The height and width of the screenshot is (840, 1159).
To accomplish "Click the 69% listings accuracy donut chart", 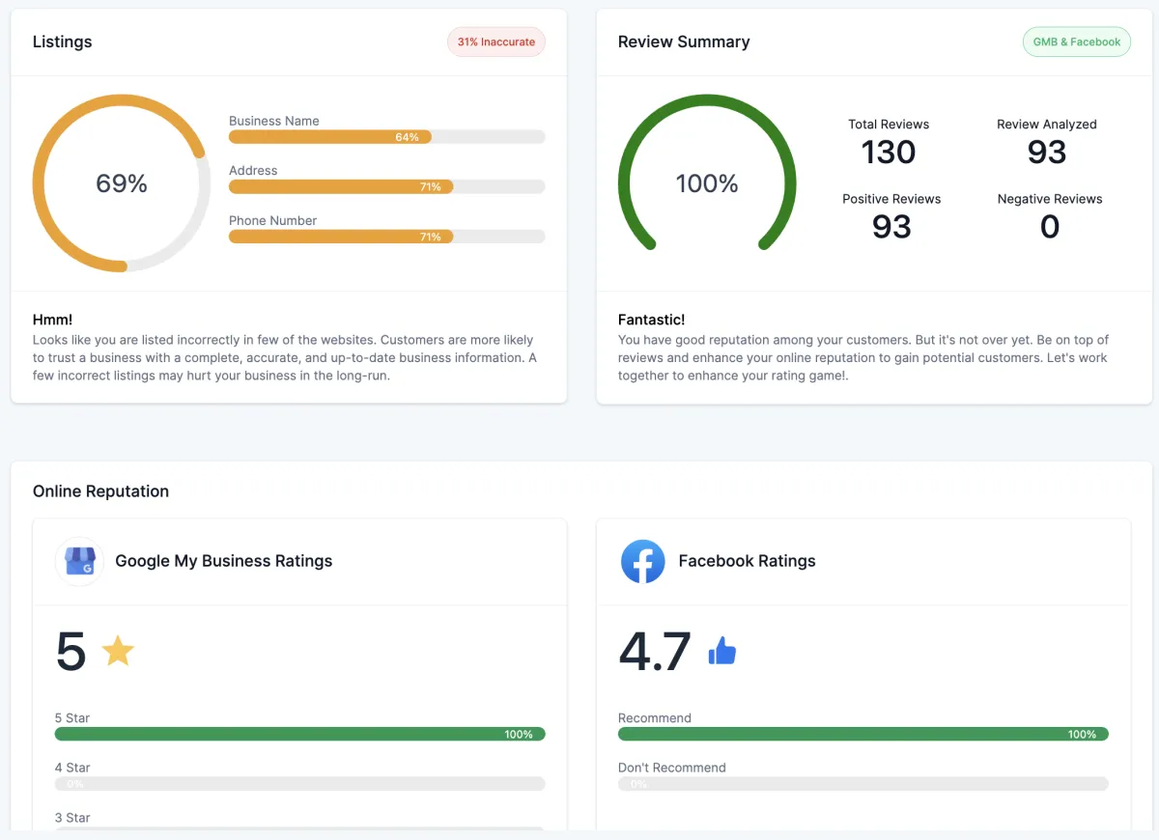I will [122, 183].
